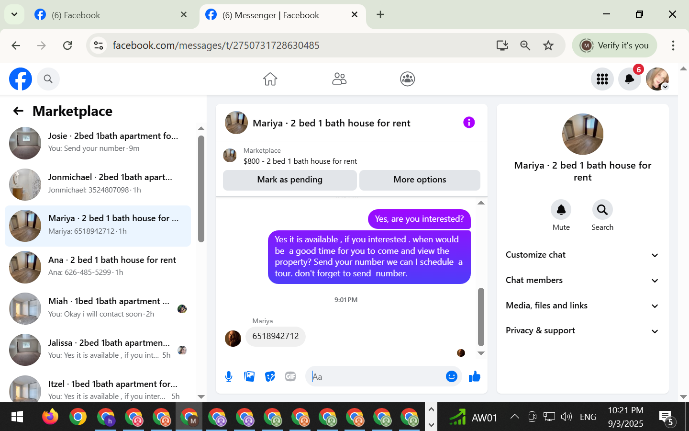Open the Groups icon in top navigation
This screenshot has height=431, width=689.
coord(408,79)
